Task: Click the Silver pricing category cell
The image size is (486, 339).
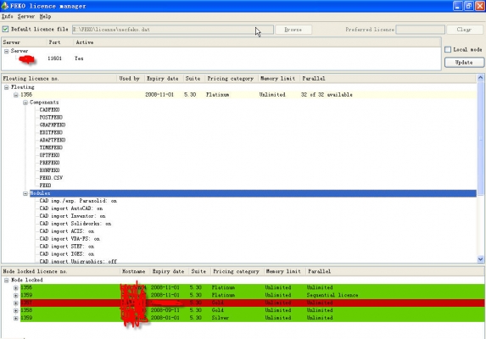Action: click(221, 318)
